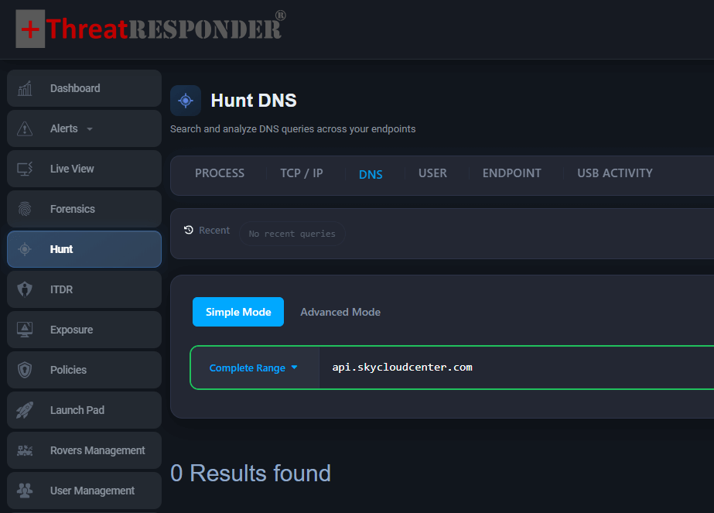
Task: Collapse the Recent queries section
Action: coord(206,230)
